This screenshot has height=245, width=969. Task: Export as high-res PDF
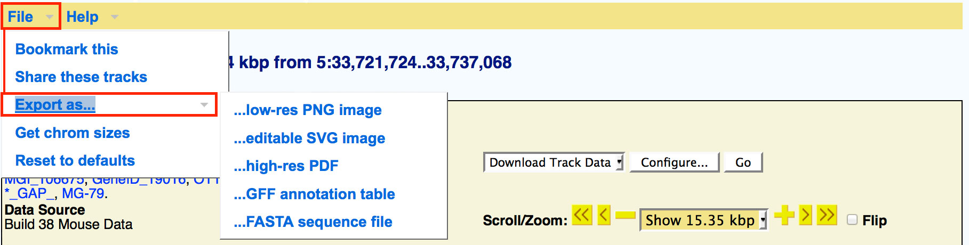point(286,166)
